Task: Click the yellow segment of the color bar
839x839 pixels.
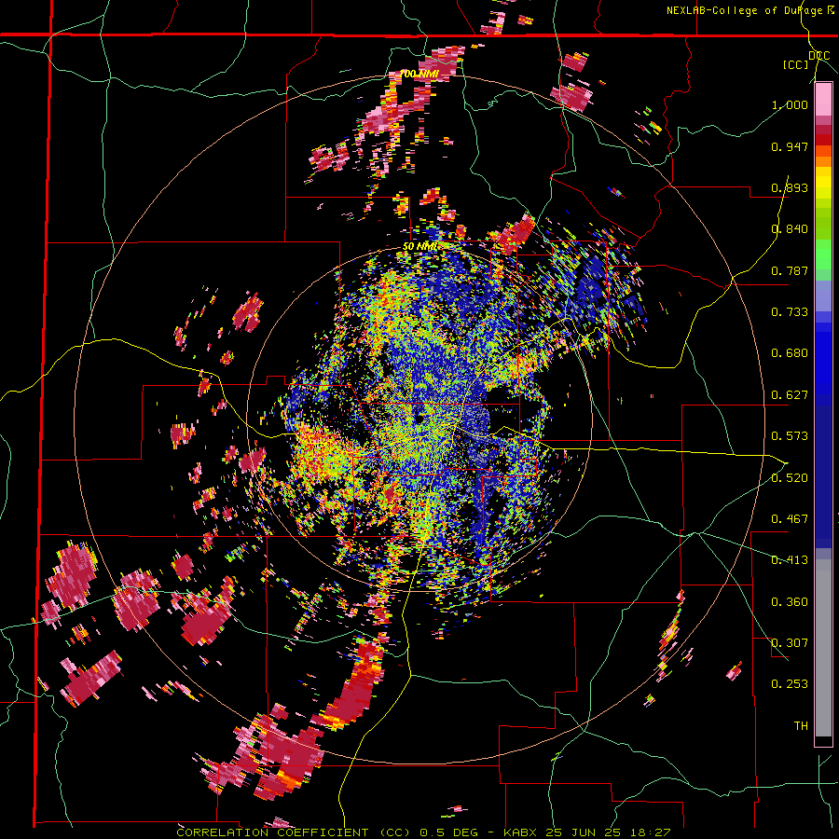Action: coord(823,183)
